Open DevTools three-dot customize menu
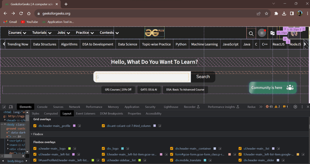Screen dimensions: 310x164 pyautogui.click(x=302, y=107)
